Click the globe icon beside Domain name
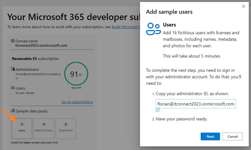This screenshot has width=251, height=150. coord(13,41)
